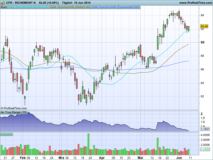
Task: Click the 3.000K volume axis label
Action: pyautogui.click(x=205, y=140)
